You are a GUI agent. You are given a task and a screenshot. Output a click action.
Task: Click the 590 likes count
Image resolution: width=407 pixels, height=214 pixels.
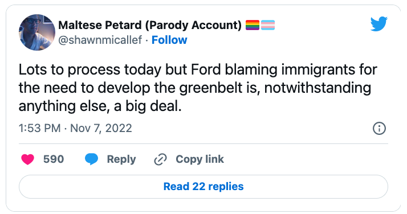(54, 159)
